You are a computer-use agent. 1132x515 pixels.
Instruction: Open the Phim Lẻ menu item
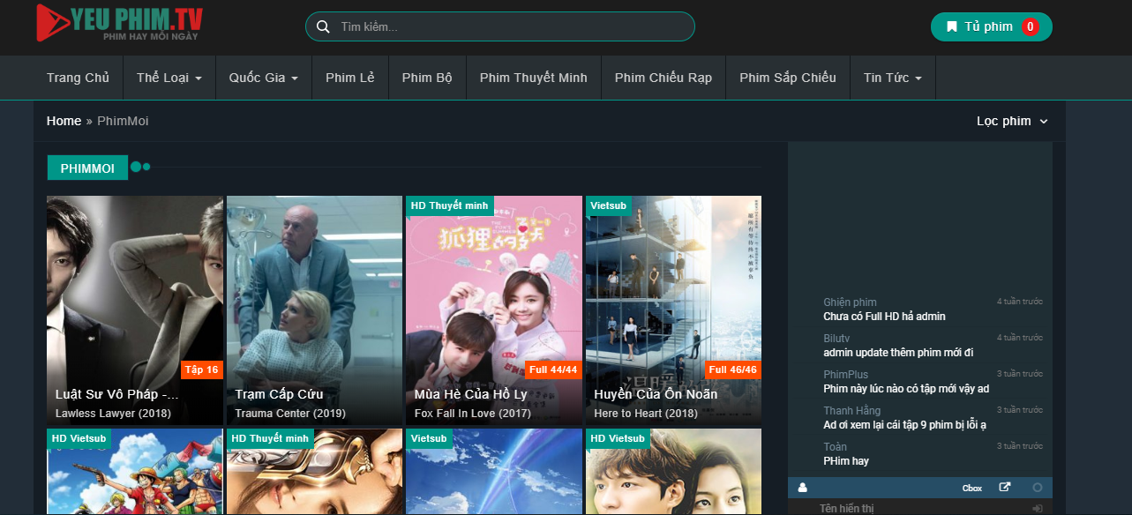pos(350,78)
